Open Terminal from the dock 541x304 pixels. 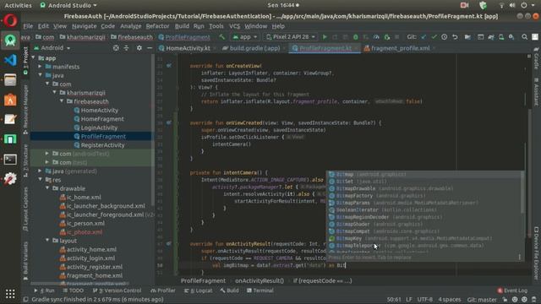(10, 160)
